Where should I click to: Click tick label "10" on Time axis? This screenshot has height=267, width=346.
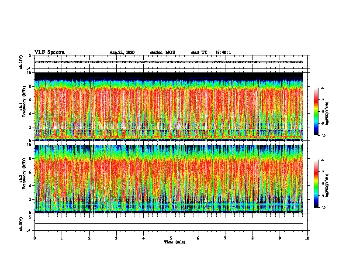[x=307, y=238]
